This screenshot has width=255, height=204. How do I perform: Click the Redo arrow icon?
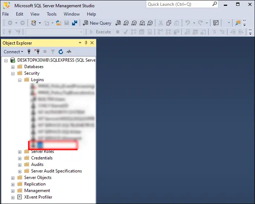point(200,23)
